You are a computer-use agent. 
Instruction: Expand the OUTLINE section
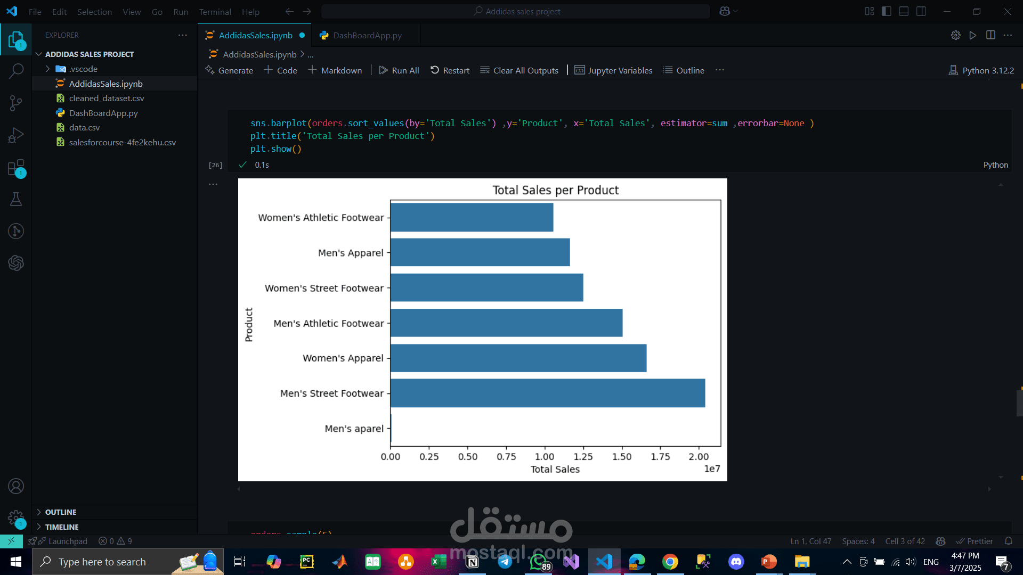click(61, 512)
